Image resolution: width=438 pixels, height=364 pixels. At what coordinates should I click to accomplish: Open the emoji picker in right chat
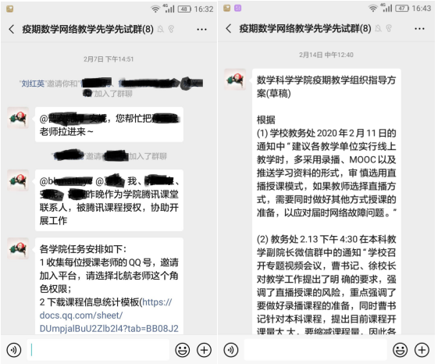point(400,350)
